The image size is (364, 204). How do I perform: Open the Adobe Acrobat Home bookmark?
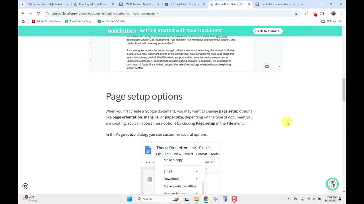(46, 21)
